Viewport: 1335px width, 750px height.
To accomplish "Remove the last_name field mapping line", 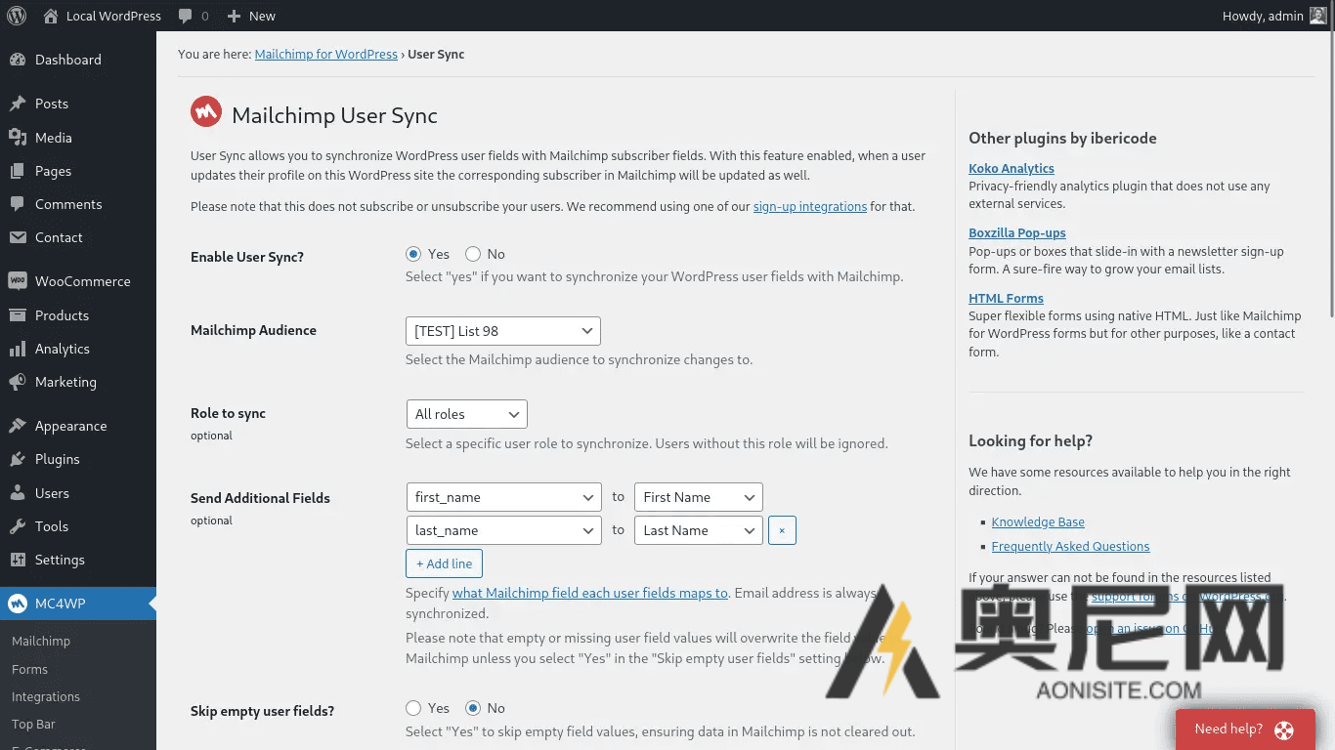I will tap(782, 530).
